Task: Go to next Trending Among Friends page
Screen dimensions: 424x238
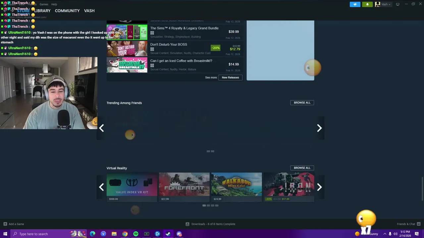Action: [319, 128]
